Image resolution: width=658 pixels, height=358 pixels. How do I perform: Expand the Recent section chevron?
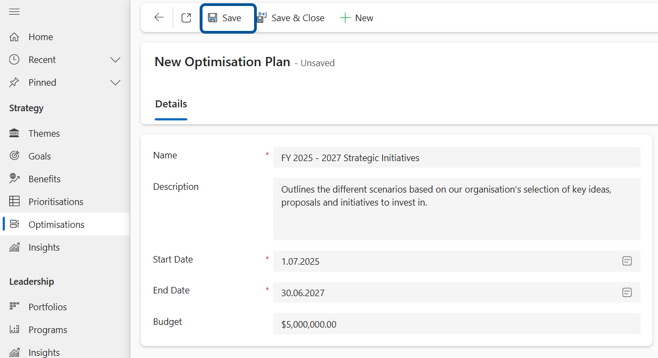(115, 60)
